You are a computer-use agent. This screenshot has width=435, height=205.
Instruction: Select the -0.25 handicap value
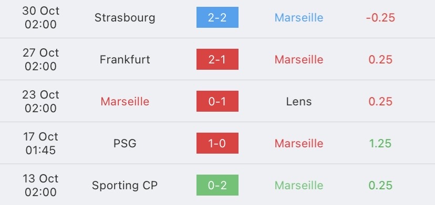click(x=380, y=18)
